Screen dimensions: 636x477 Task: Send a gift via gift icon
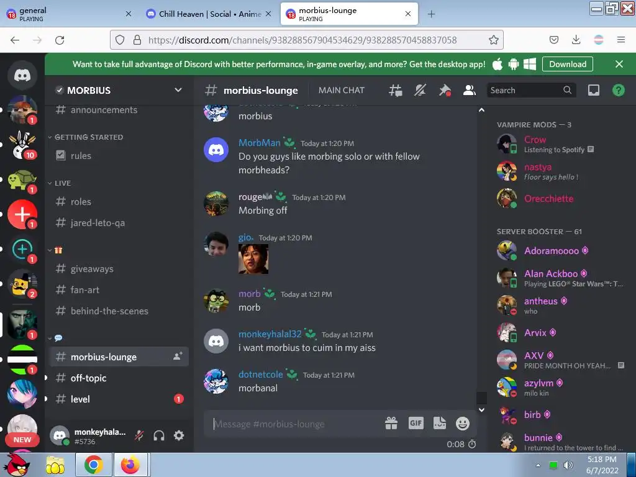pos(391,424)
